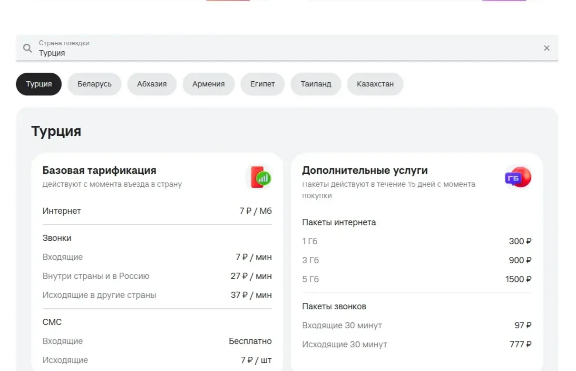Select the Турция country chip
Viewport: 576px width, 371px height.
(39, 84)
